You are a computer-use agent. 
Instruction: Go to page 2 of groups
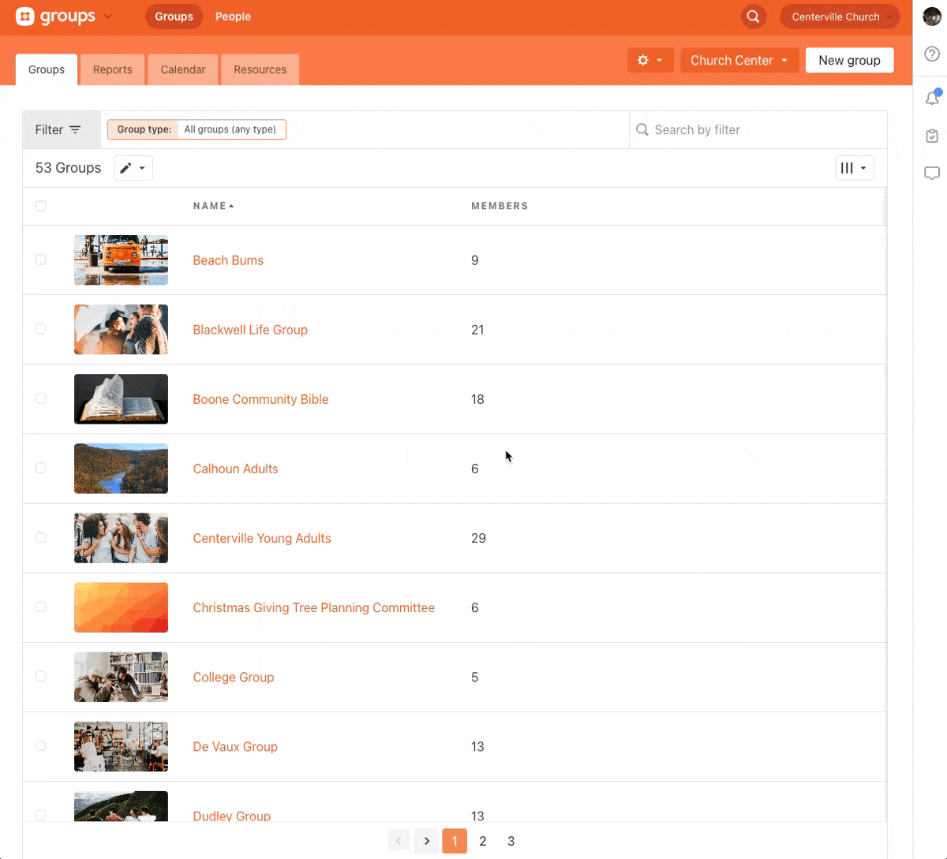pos(483,841)
